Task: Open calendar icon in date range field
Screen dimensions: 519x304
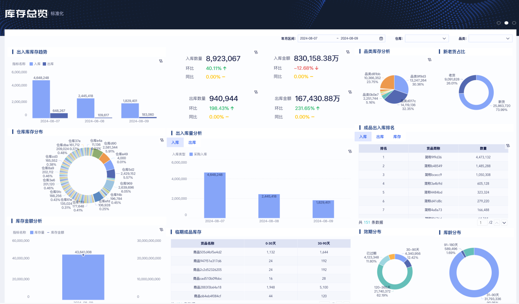Action: pyautogui.click(x=381, y=39)
